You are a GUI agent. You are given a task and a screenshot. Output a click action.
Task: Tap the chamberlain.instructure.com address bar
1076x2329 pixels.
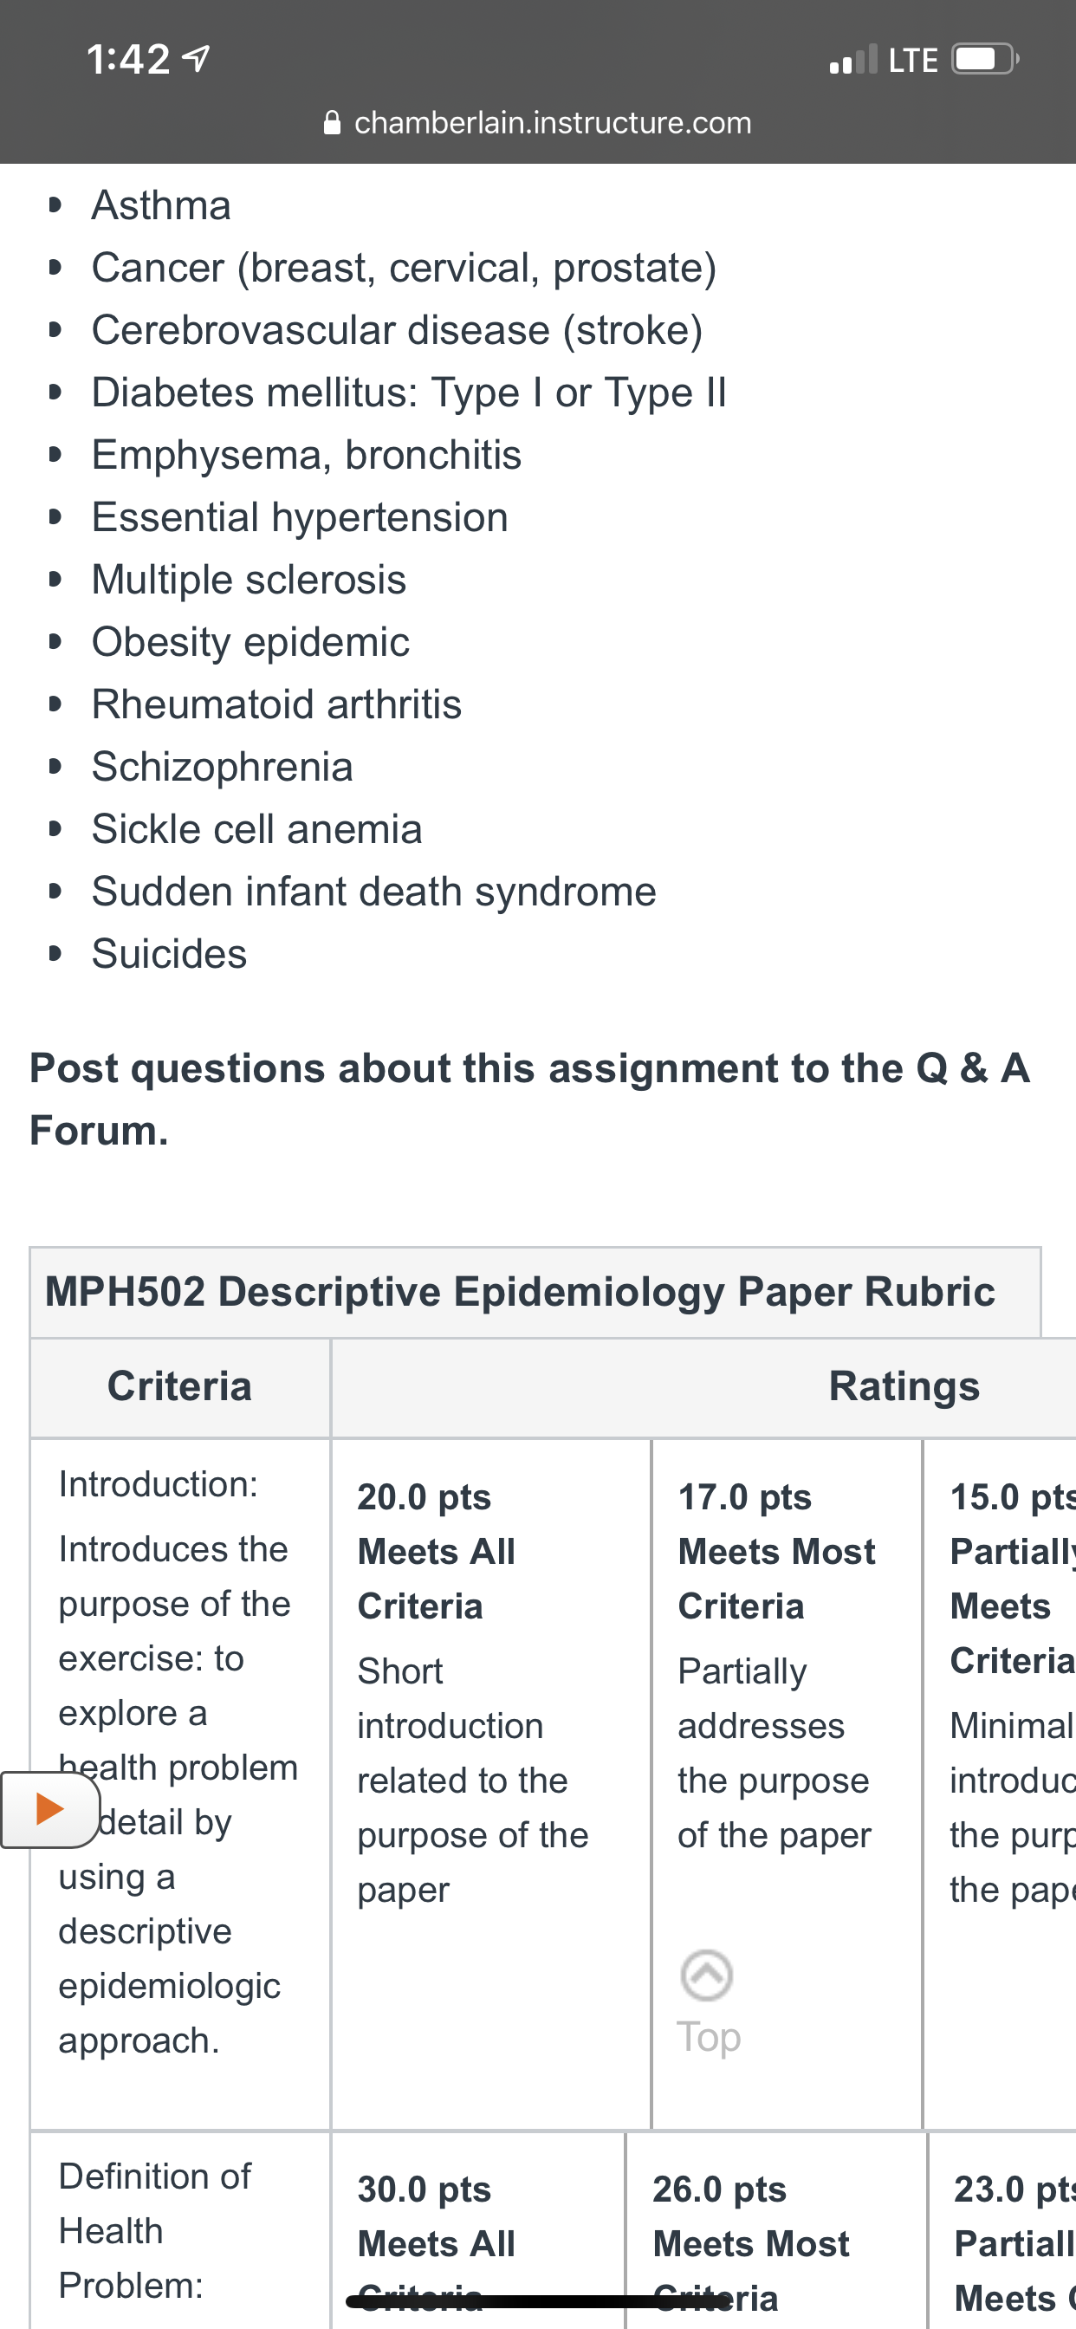pos(538,122)
